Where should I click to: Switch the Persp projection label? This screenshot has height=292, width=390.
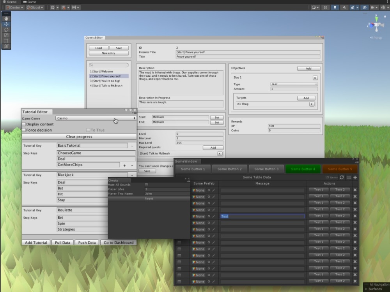[x=376, y=38]
